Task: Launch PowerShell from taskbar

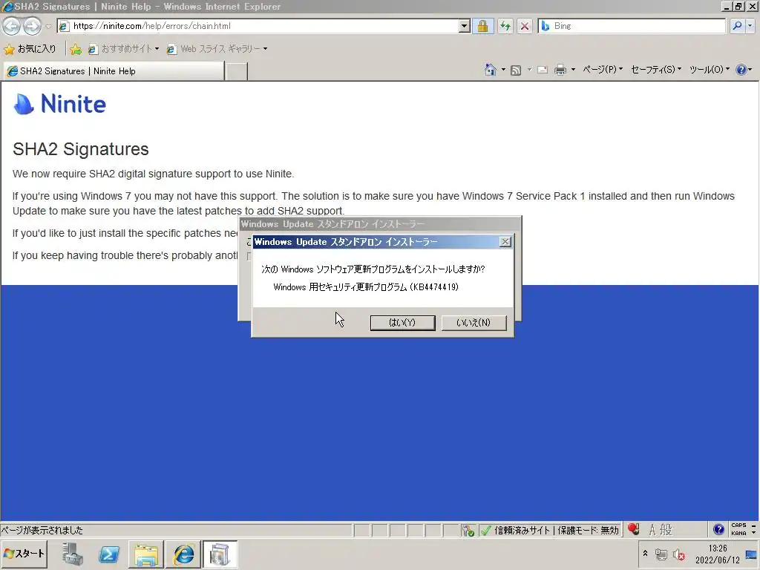Action: pos(109,554)
